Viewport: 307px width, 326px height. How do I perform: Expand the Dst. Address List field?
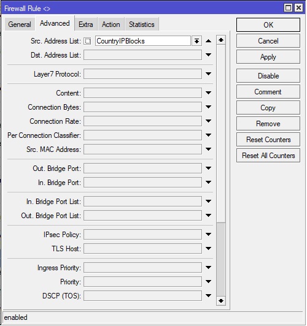click(208, 55)
